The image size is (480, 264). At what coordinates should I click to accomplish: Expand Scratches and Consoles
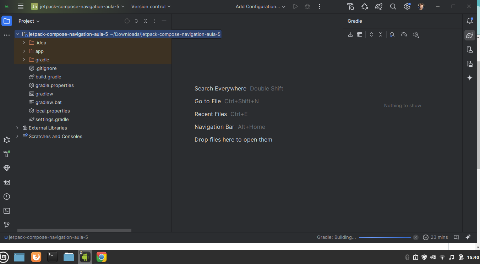pyautogui.click(x=17, y=136)
